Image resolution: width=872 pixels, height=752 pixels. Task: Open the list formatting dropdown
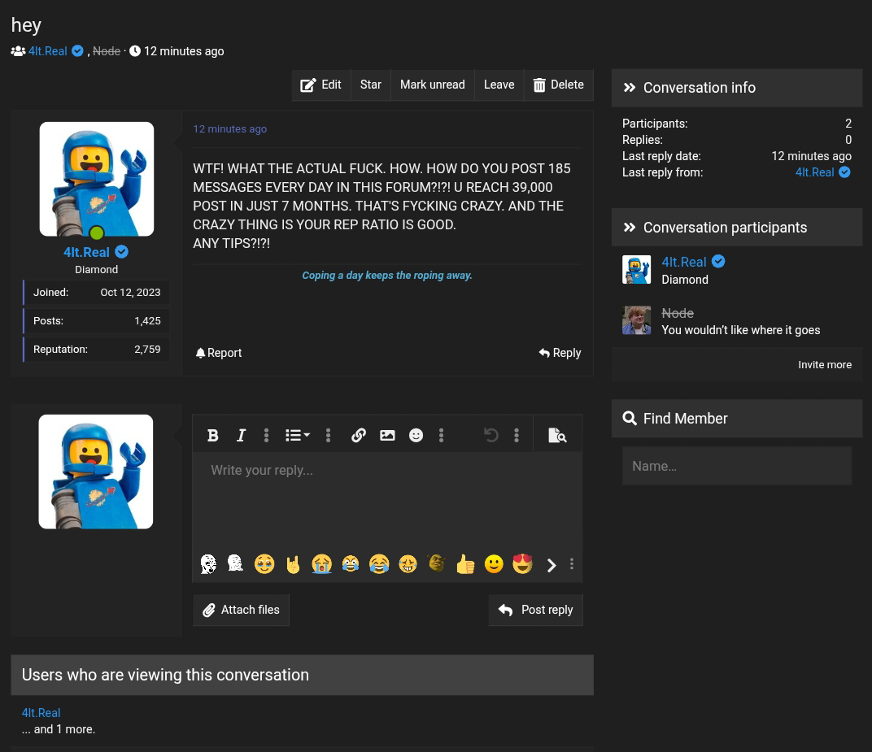point(297,436)
